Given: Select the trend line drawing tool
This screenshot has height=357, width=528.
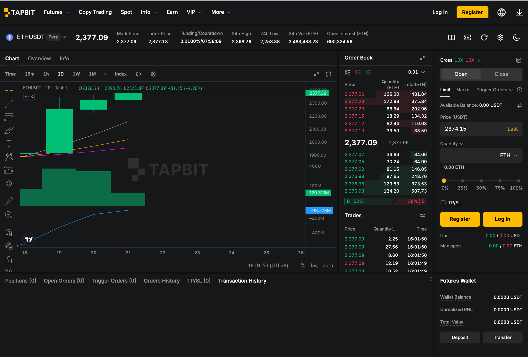Looking at the screenshot, I should (9, 104).
